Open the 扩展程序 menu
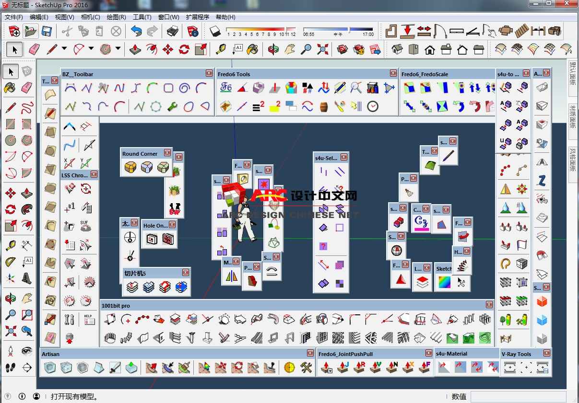This screenshot has height=403, width=579. click(197, 17)
